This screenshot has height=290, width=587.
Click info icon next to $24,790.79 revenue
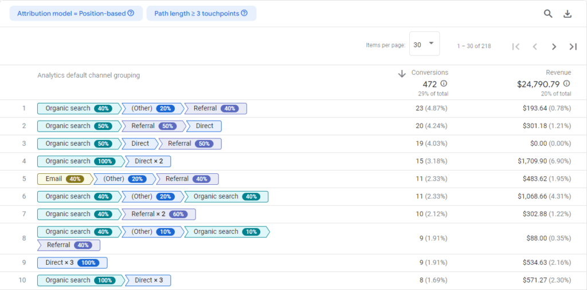tap(566, 84)
